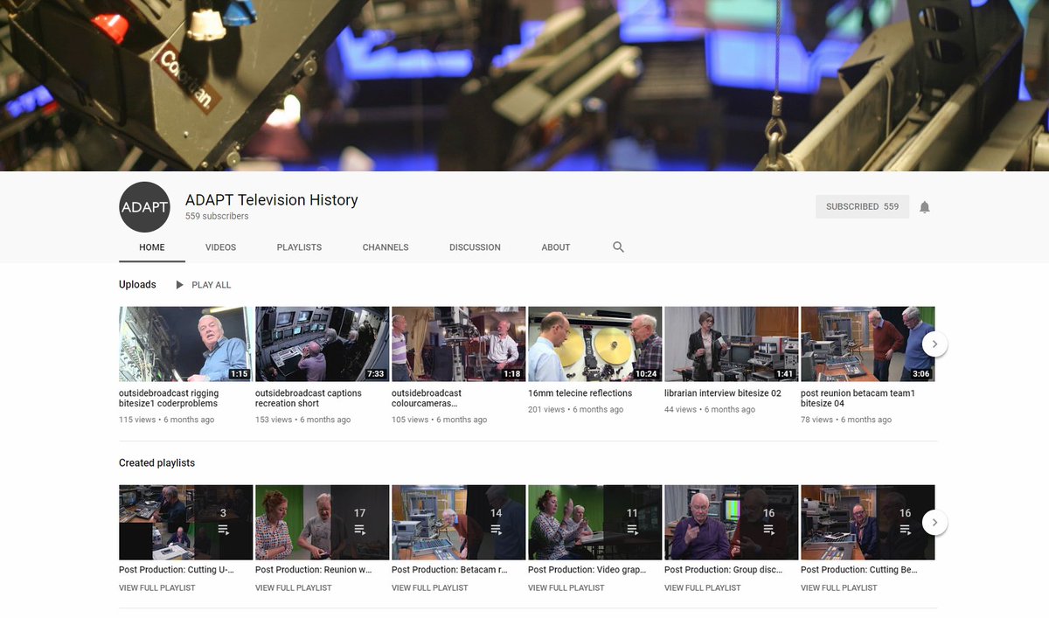Click title 'Post Production: Betacam r...'
This screenshot has width=1049, height=618.
(449, 570)
